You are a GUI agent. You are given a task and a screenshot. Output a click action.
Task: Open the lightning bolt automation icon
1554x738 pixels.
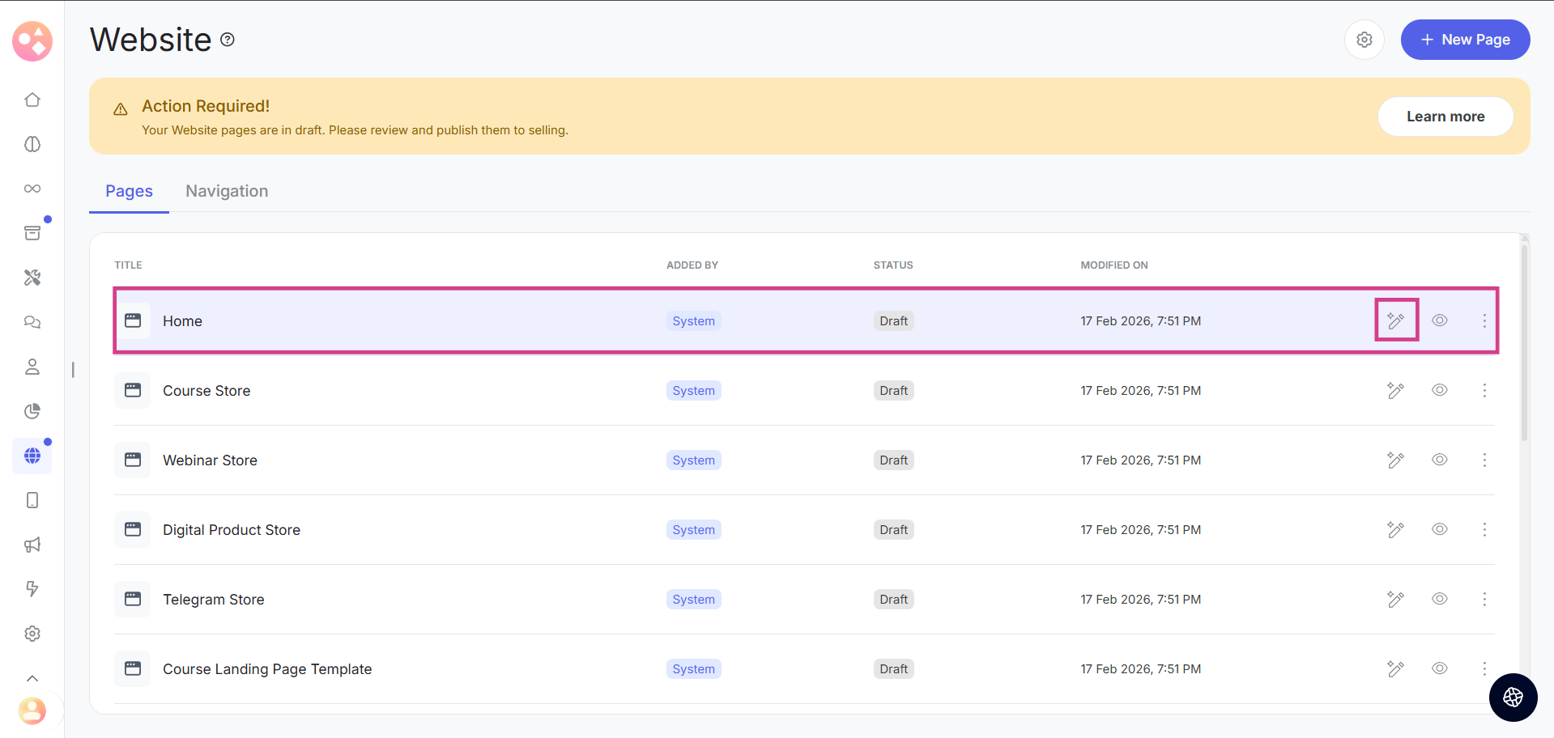32,589
